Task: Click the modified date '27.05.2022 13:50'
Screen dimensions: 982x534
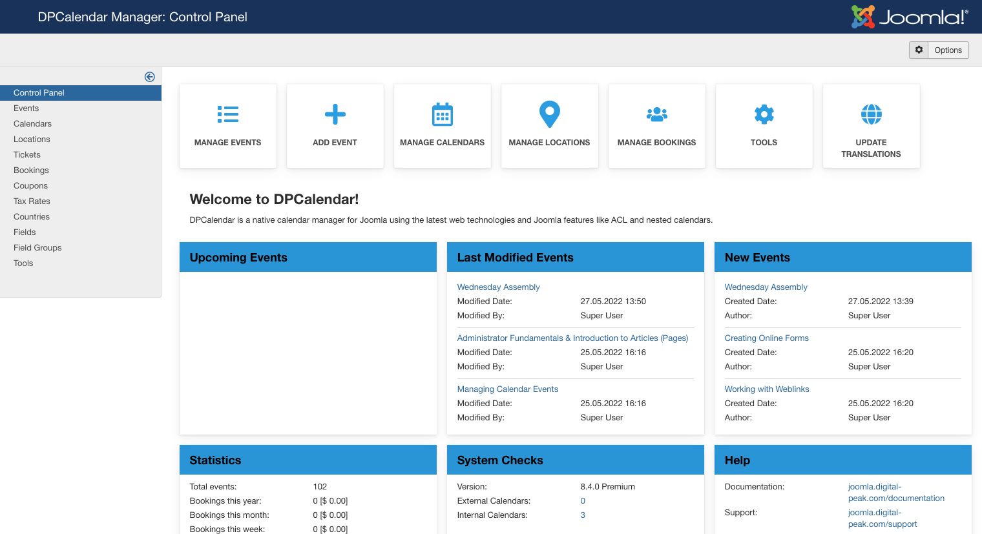Action: tap(613, 302)
